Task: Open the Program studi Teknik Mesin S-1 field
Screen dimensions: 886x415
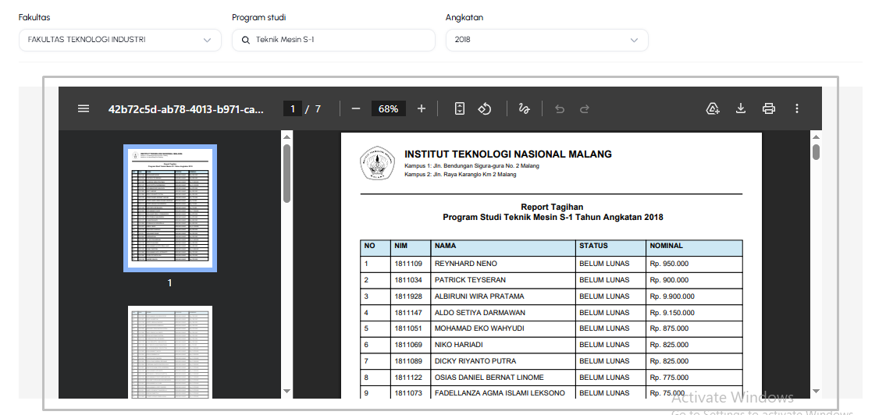Action: tap(333, 40)
